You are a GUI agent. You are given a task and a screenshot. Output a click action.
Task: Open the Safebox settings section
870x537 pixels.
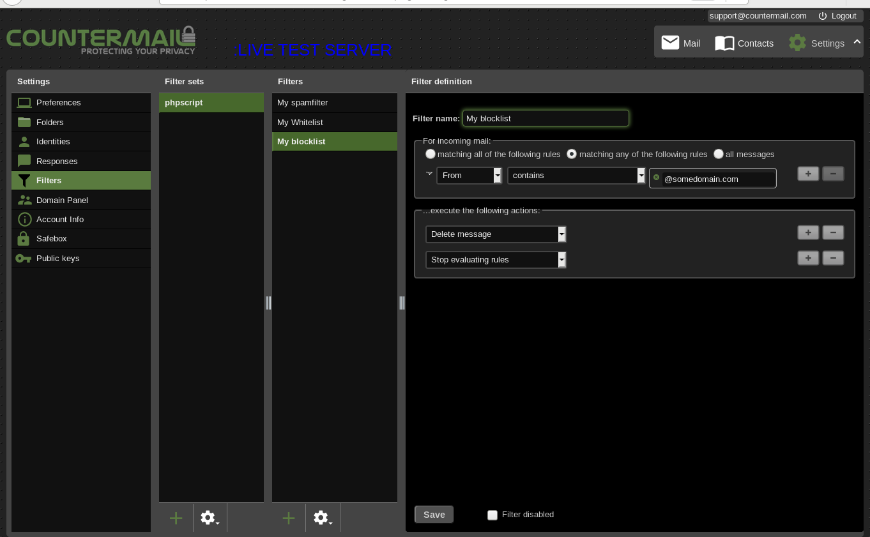51,239
